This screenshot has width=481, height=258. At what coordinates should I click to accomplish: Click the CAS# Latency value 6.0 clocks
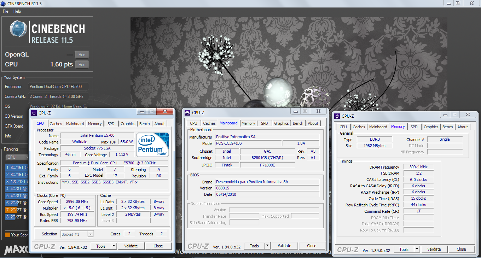point(418,180)
